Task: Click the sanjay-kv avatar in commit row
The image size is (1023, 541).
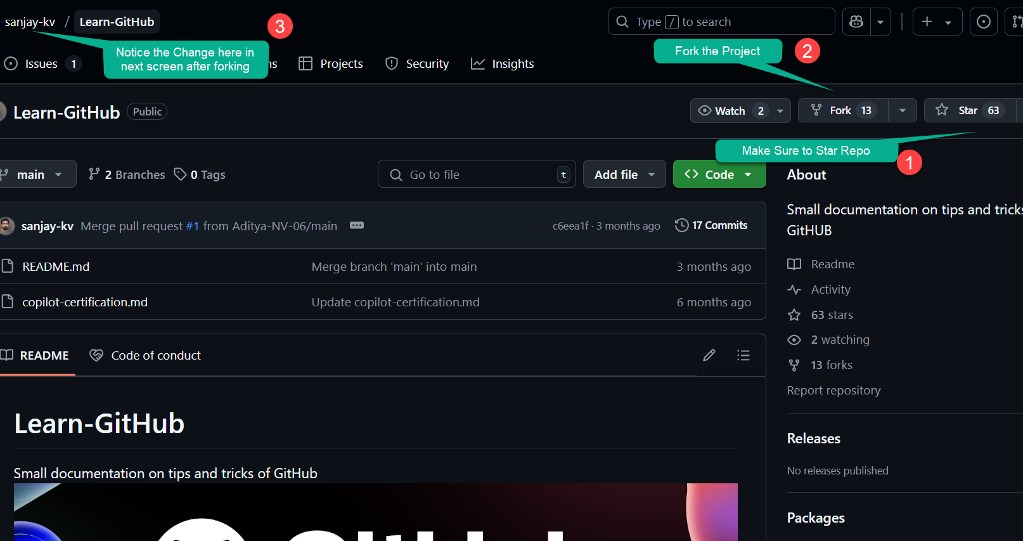Action: [x=7, y=226]
